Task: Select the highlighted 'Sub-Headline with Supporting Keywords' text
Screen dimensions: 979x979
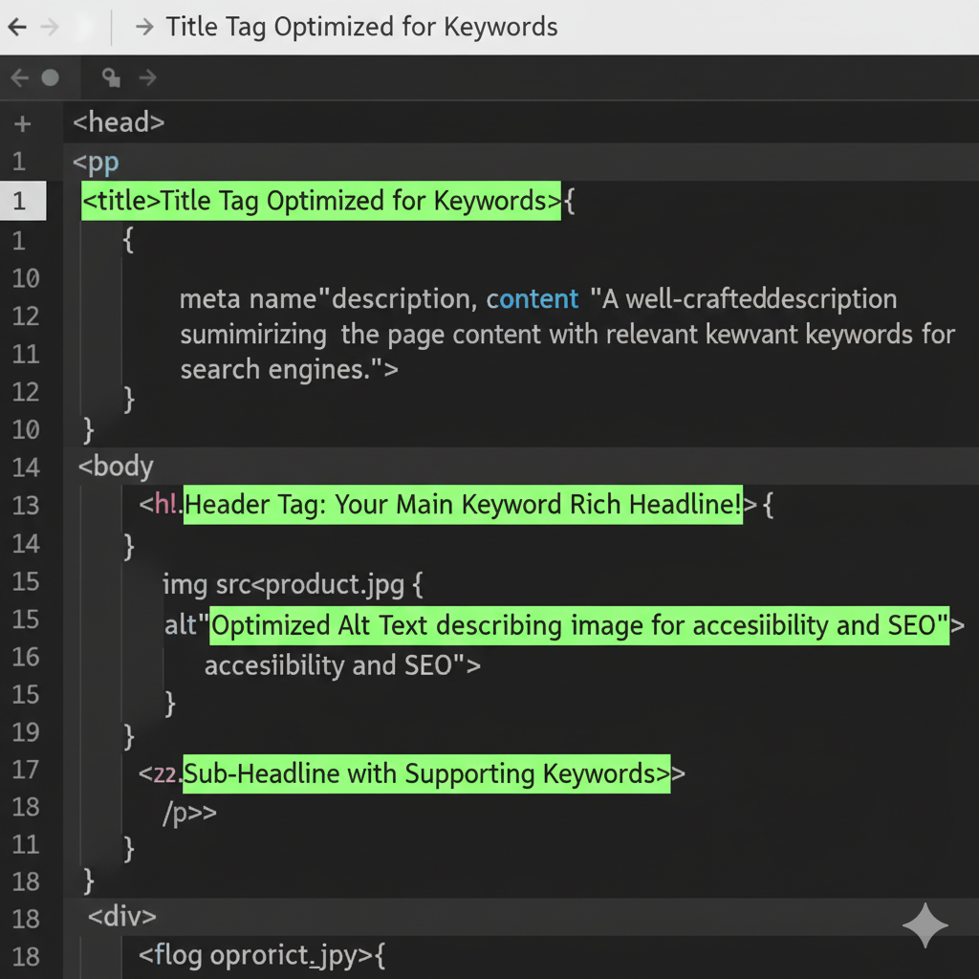Action: coord(426,773)
